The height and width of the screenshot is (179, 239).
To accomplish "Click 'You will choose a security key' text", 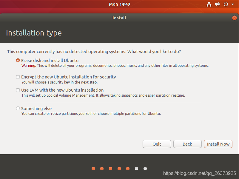I will [59, 82].
